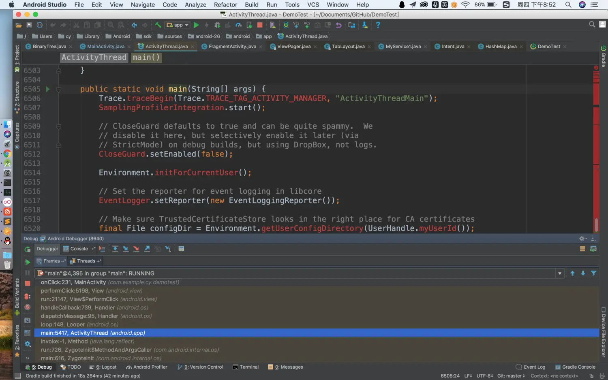This screenshot has height=380, width=608.
Task: Toggle Mute Breakpoints in debug sidebar
Action: coord(28,307)
